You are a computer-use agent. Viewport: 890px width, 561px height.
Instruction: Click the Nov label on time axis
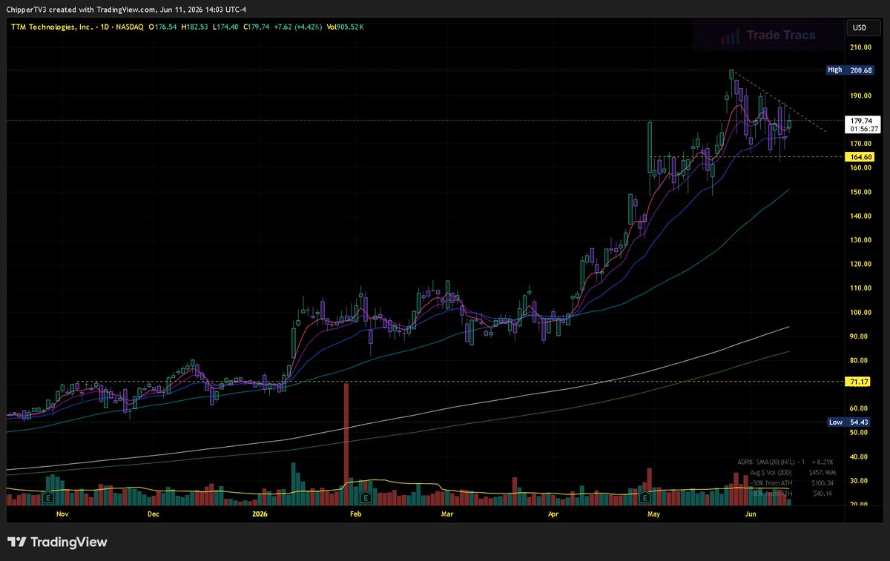[62, 514]
